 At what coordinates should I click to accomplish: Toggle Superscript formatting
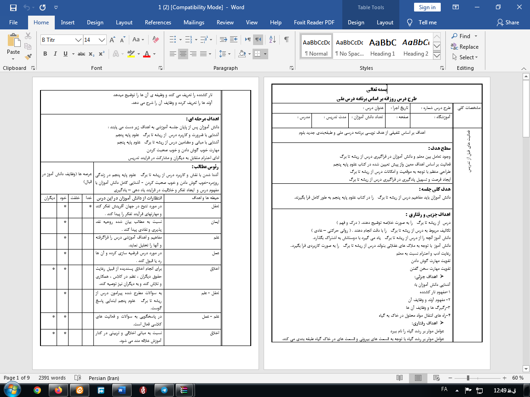(x=101, y=54)
